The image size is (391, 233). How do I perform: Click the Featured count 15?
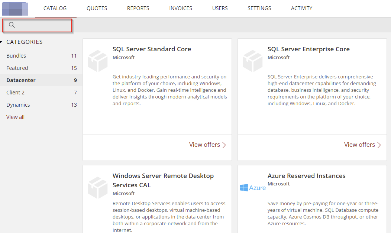[74, 68]
